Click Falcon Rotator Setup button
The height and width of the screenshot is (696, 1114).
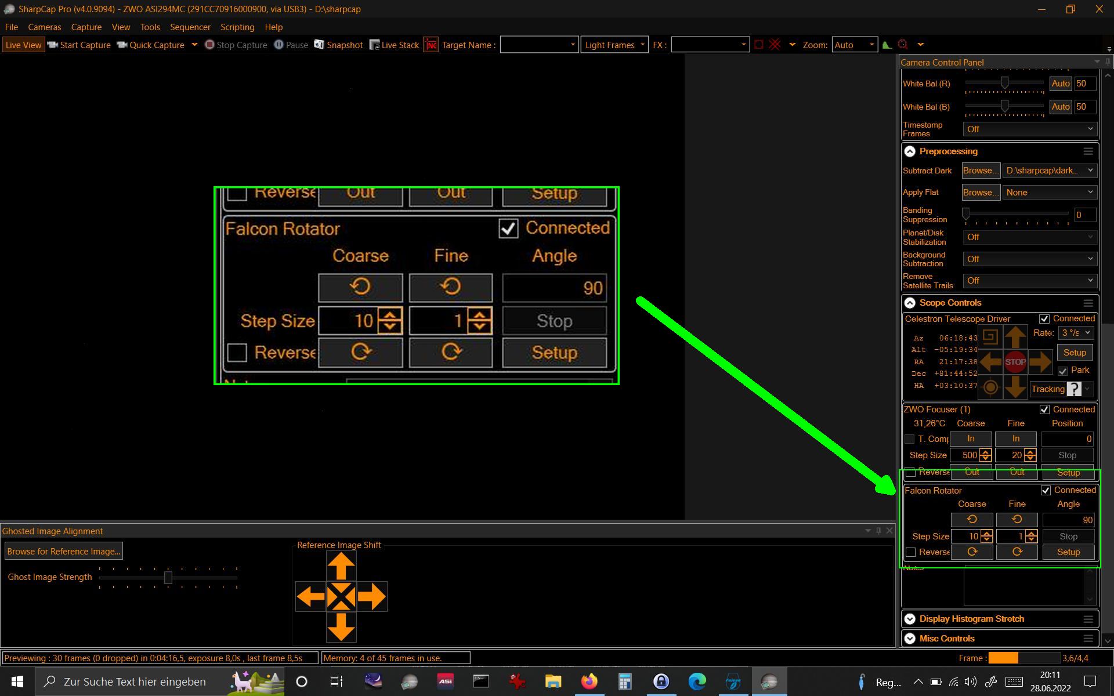coord(1068,552)
